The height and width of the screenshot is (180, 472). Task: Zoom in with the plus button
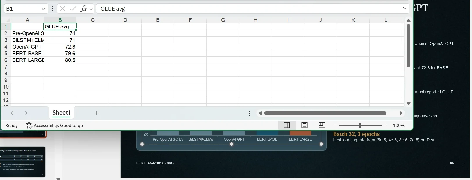(386, 125)
